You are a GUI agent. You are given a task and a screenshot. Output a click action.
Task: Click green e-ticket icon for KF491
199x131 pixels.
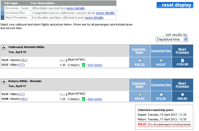[x=83, y=65]
